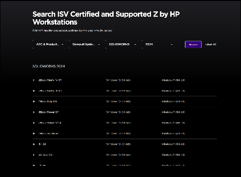Select the ZBook Power G11 model name
This screenshot has height=177, width=241.
[x=49, y=112]
